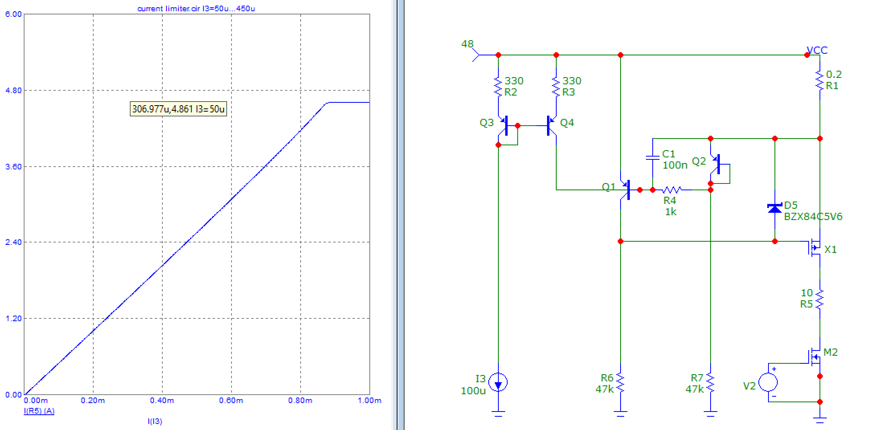Select the R1 resistor symbol
The width and height of the screenshot is (879, 430).
[x=820, y=80]
